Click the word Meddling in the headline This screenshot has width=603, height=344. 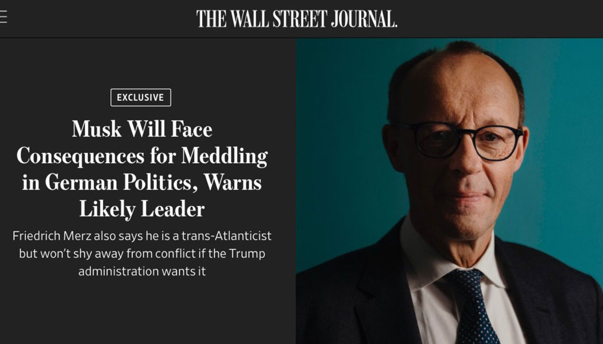225,156
